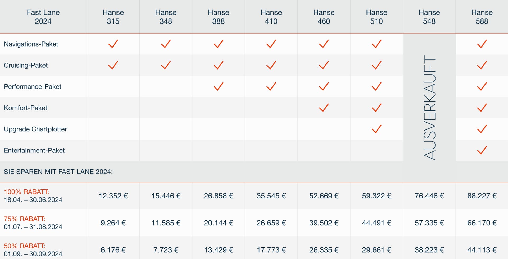Click the Komfort-Paket checkmark for Hanse 460
This screenshot has width=508, height=259.
click(324, 108)
